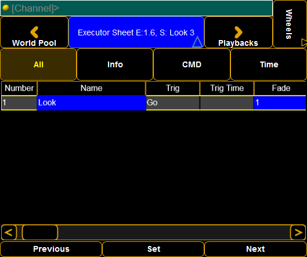Click the Name column header
Screen dimensions: 307x257
point(92,88)
